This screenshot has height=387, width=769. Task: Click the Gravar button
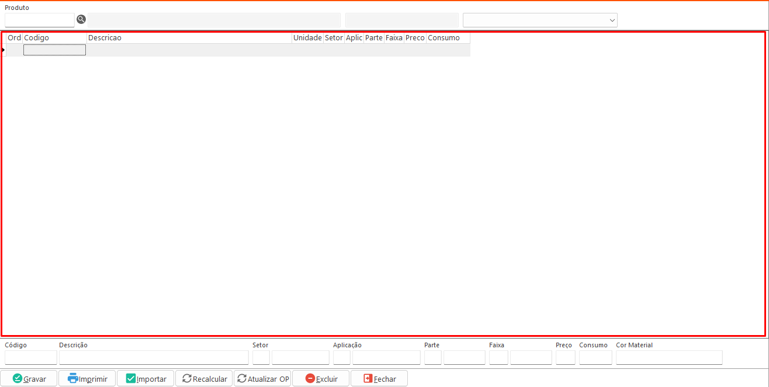tap(29, 379)
